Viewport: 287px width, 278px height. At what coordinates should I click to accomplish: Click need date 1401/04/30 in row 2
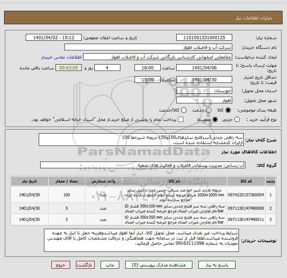click(x=29, y=208)
